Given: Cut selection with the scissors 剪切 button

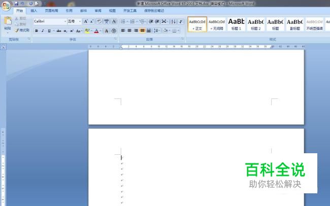Looking at the screenshot, I should point(21,18).
